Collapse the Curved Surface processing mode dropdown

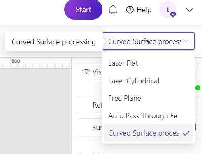tap(149, 41)
